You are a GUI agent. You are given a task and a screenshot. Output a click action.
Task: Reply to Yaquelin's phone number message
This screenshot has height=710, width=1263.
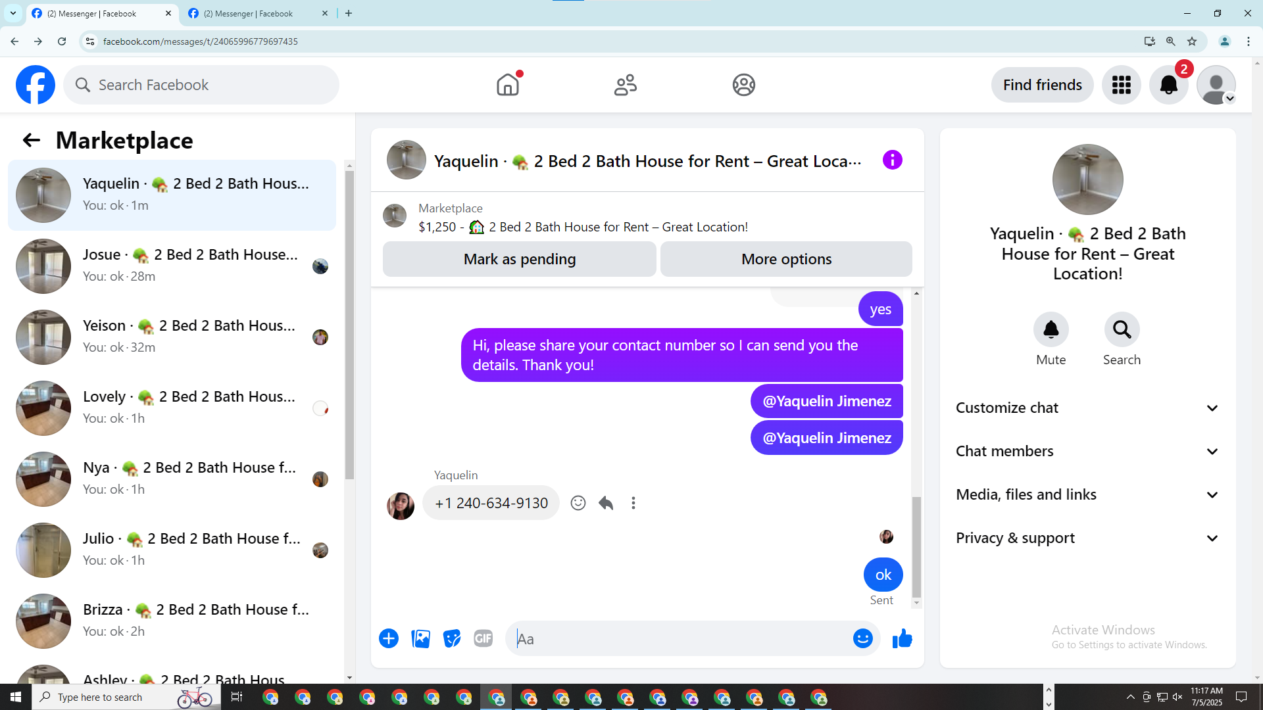tap(606, 503)
